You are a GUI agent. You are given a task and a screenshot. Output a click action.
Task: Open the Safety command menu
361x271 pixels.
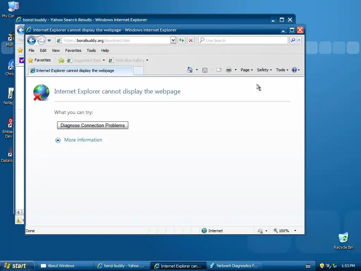tap(264, 70)
